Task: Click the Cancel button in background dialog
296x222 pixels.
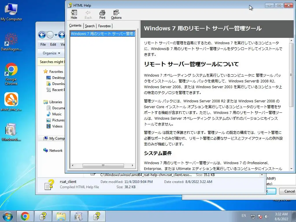Action: pyautogui.click(x=288, y=191)
